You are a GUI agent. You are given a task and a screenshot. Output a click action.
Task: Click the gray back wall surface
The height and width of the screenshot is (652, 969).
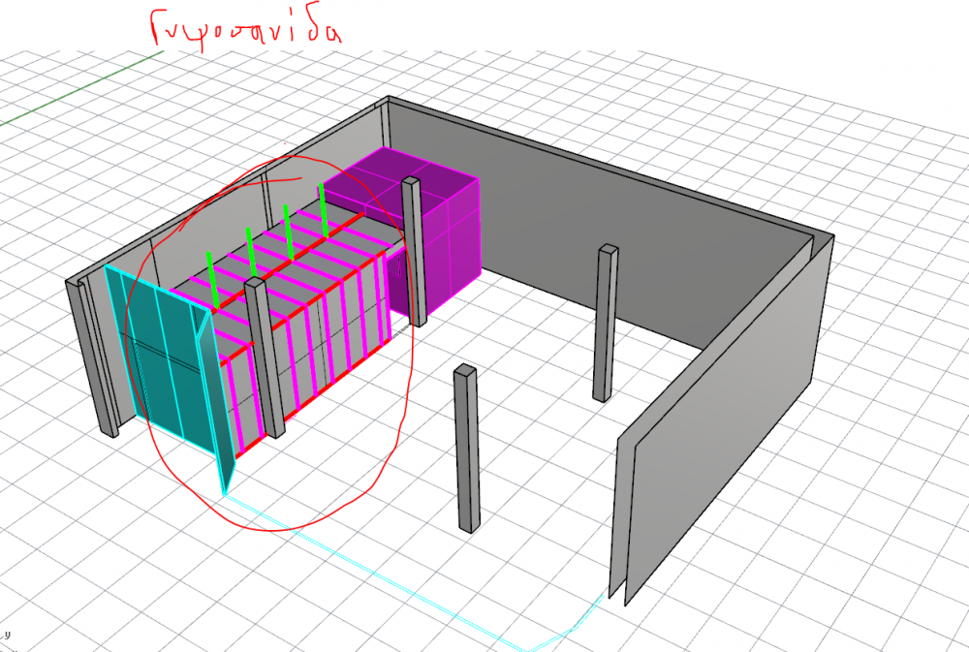click(x=601, y=223)
